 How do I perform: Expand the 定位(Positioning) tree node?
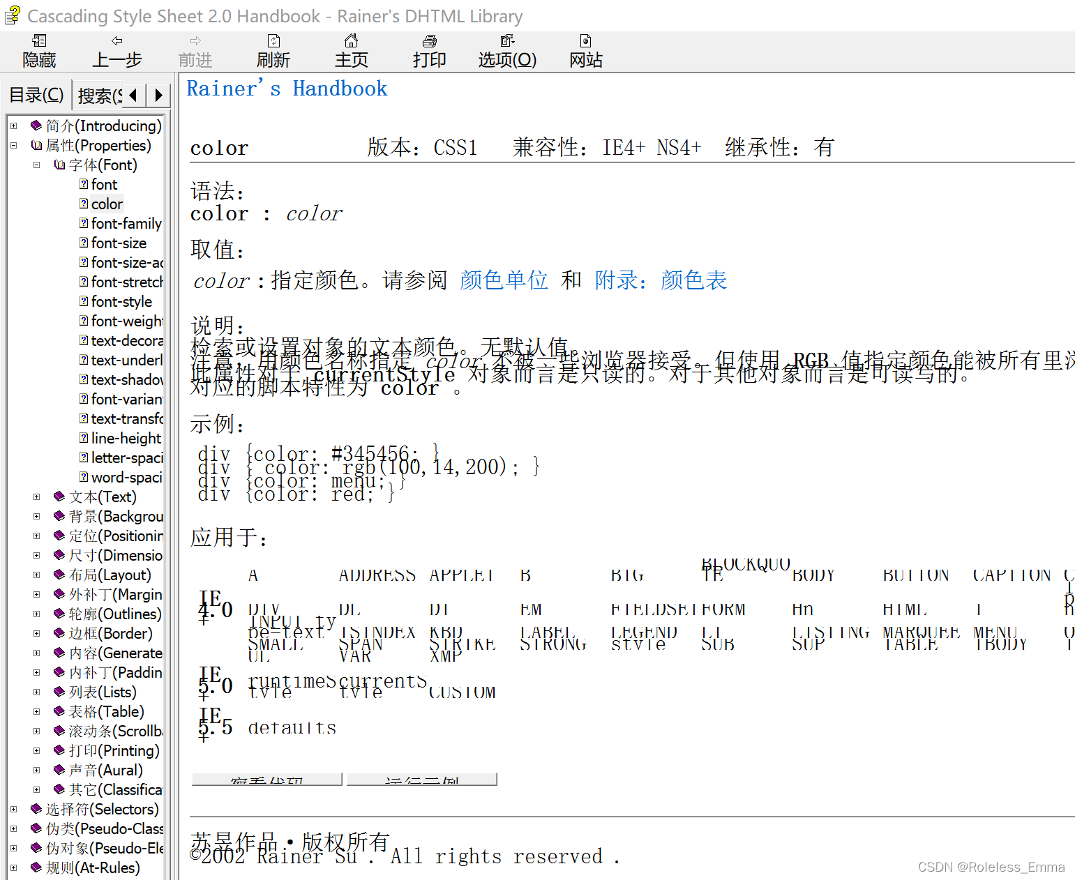tap(37, 536)
